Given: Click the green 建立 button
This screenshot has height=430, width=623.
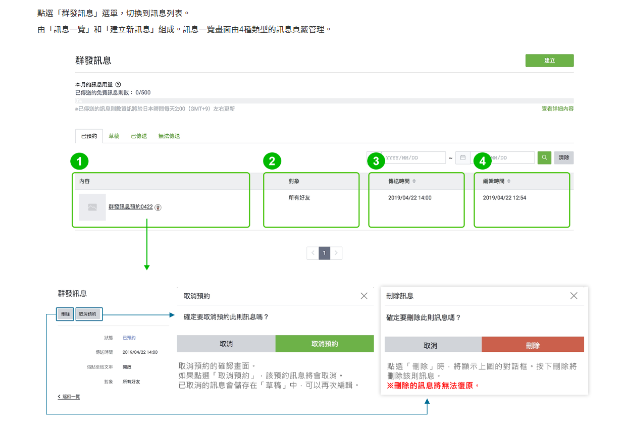Looking at the screenshot, I should [549, 60].
